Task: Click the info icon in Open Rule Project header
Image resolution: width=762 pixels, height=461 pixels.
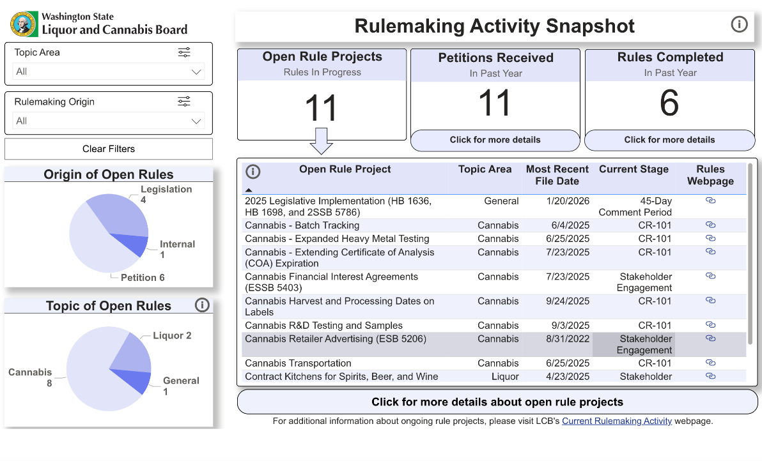Action: tap(253, 172)
